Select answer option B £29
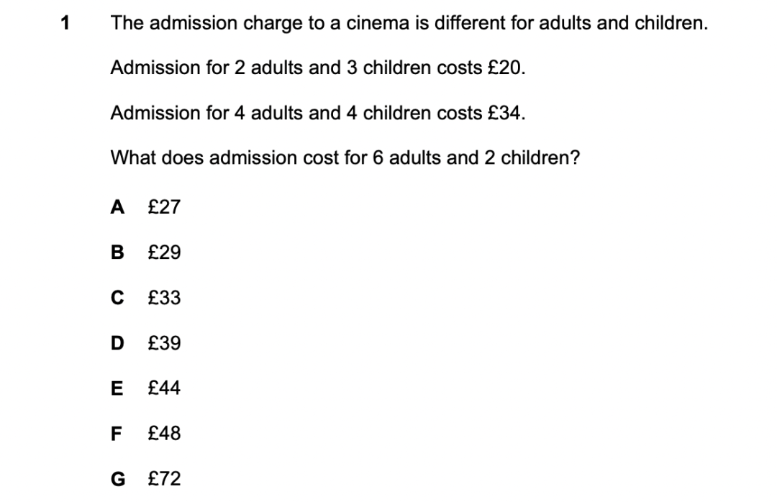Viewport: 777px width, 502px height. (x=145, y=252)
